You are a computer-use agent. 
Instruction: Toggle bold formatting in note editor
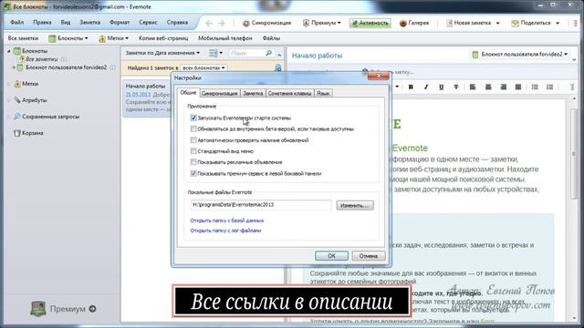click(411, 87)
